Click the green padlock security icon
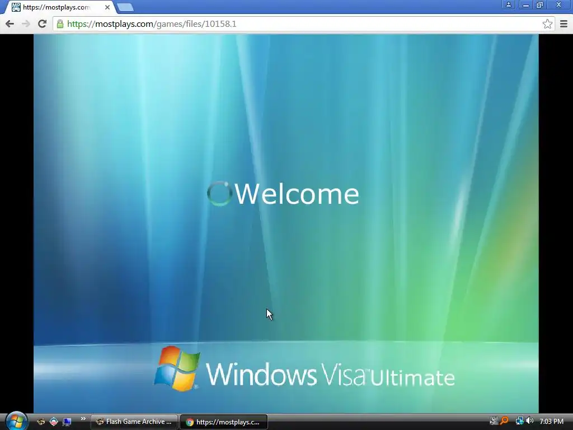The image size is (573, 430). point(60,24)
